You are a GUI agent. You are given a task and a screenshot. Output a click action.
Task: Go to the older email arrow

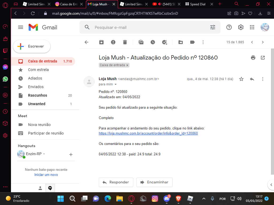(263, 42)
